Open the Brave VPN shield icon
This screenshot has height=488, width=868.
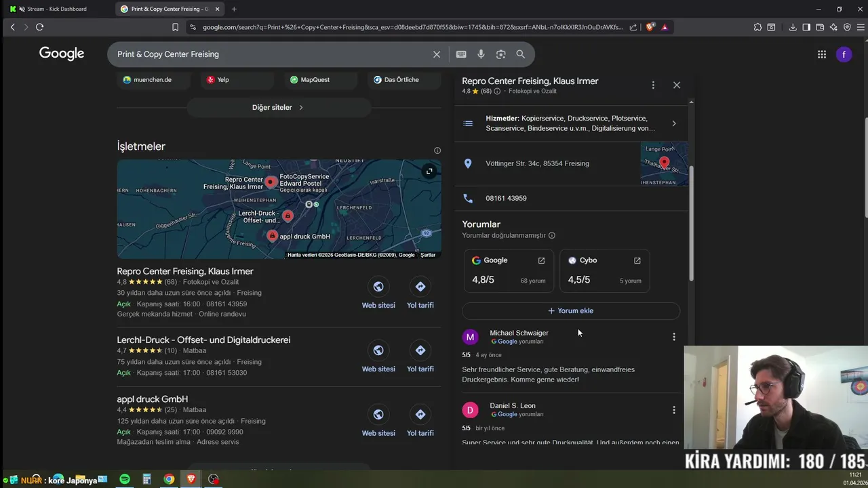(847, 27)
